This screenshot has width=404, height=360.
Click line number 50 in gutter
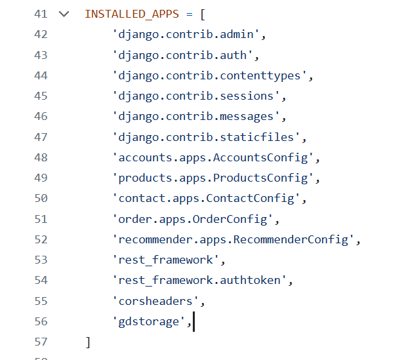(x=41, y=199)
